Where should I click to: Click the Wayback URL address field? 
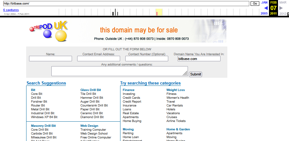tap(126, 4)
